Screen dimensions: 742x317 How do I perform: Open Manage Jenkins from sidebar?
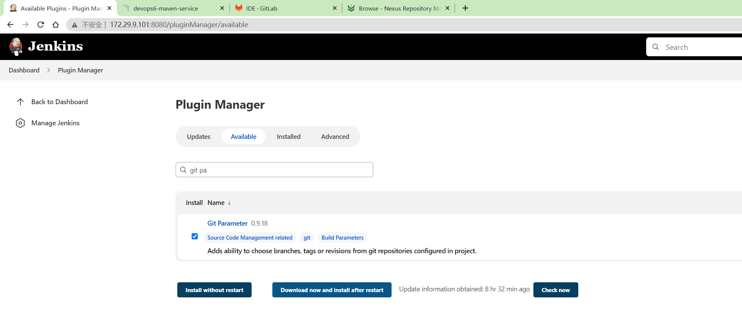[55, 123]
